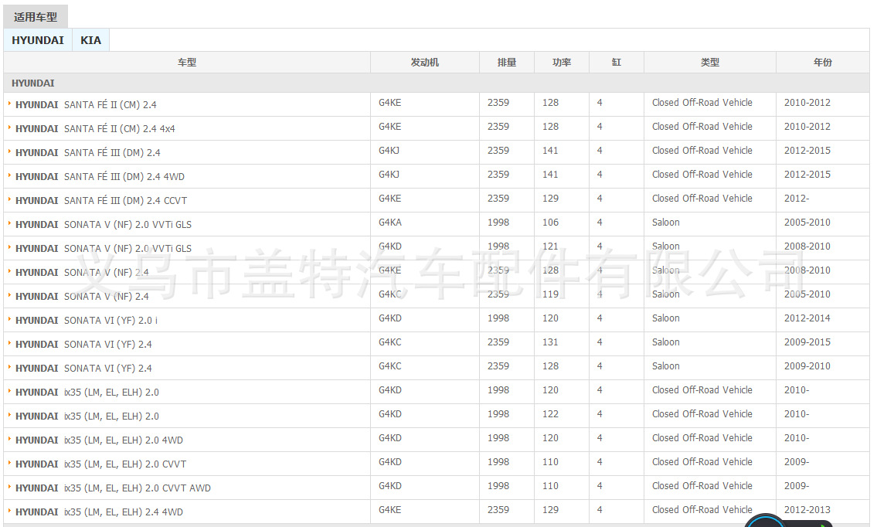Click arrow bullet beside SANTA FÉ II (CM) 2.4 4x4

9,127
